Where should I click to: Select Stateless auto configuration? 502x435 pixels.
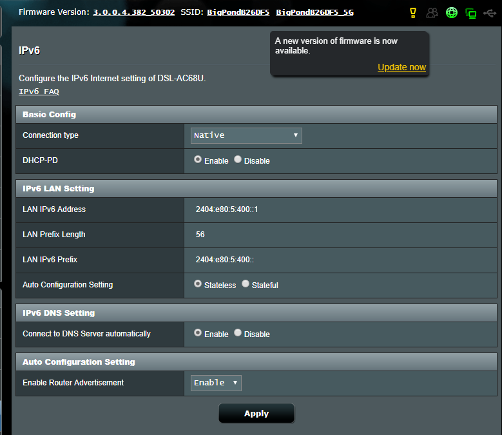pyautogui.click(x=198, y=284)
